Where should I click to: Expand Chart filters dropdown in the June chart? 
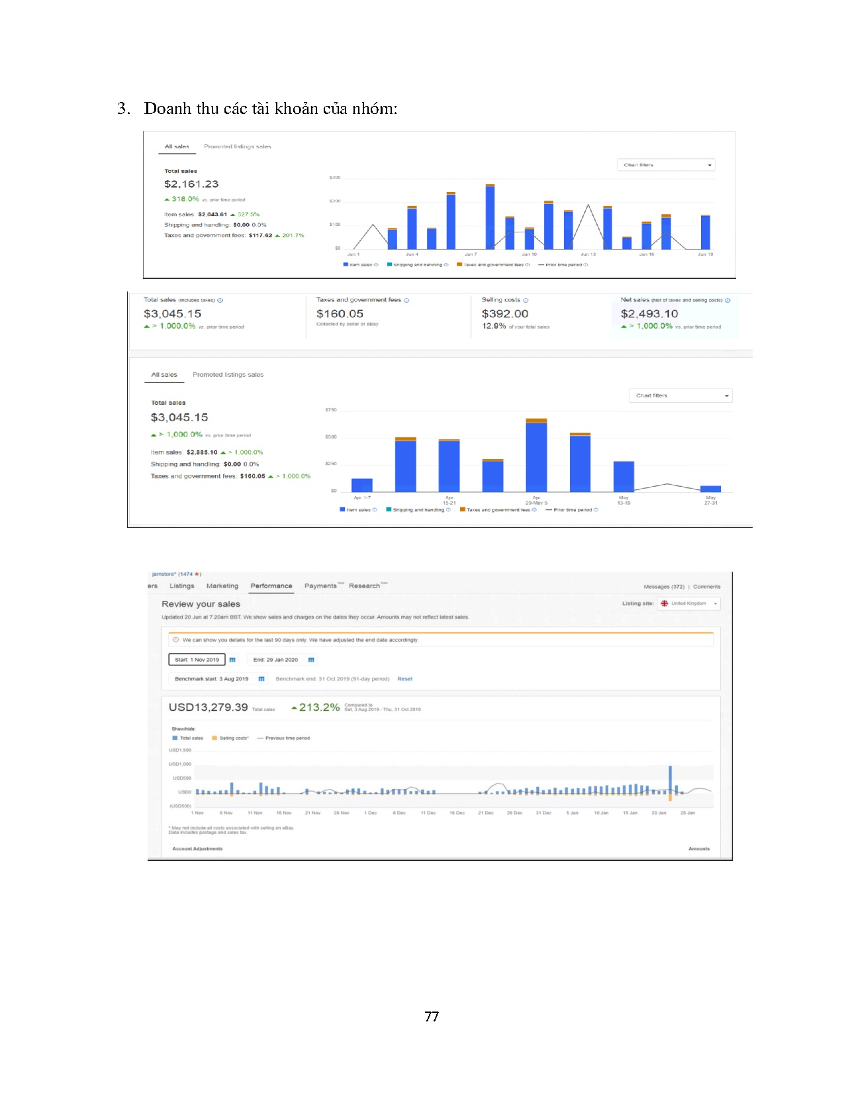666,165
